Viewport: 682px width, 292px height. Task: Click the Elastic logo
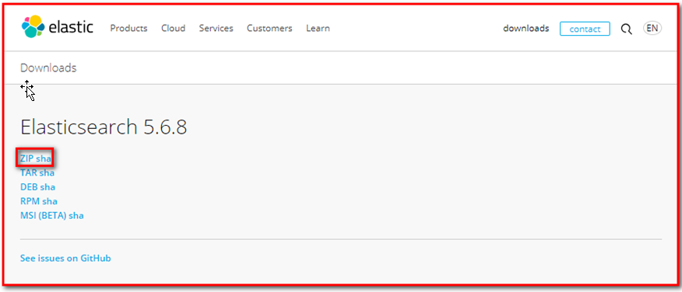57,27
